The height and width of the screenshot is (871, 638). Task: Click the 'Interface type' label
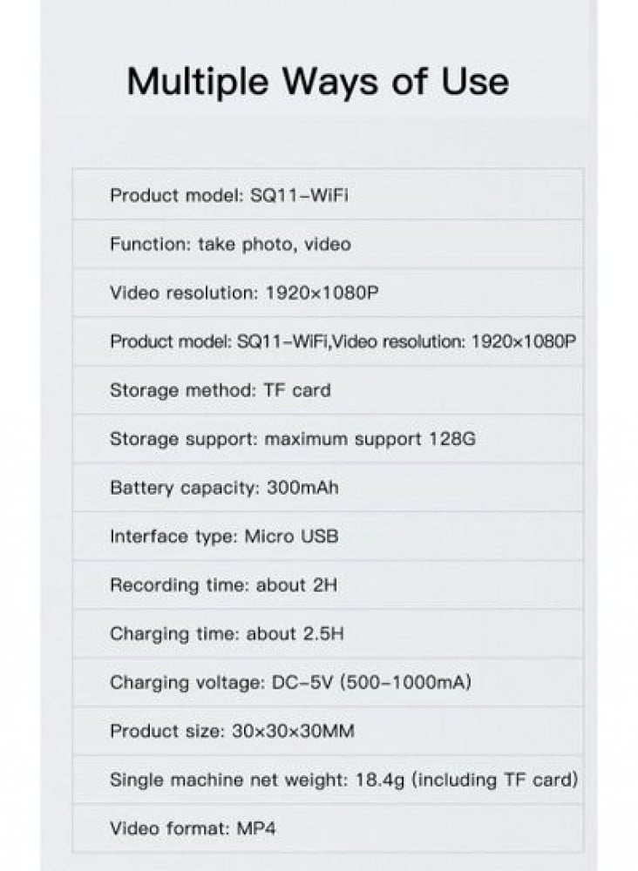click(x=170, y=537)
